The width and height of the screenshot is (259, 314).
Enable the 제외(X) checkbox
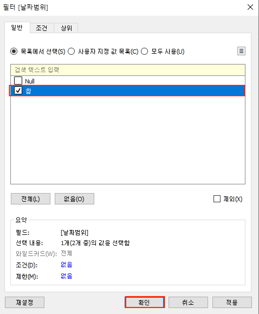(217, 199)
